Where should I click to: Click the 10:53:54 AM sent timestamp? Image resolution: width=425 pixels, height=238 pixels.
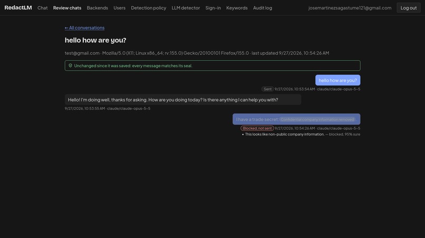(295, 89)
